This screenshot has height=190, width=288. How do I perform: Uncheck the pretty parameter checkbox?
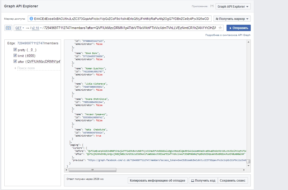pyautogui.click(x=15, y=49)
